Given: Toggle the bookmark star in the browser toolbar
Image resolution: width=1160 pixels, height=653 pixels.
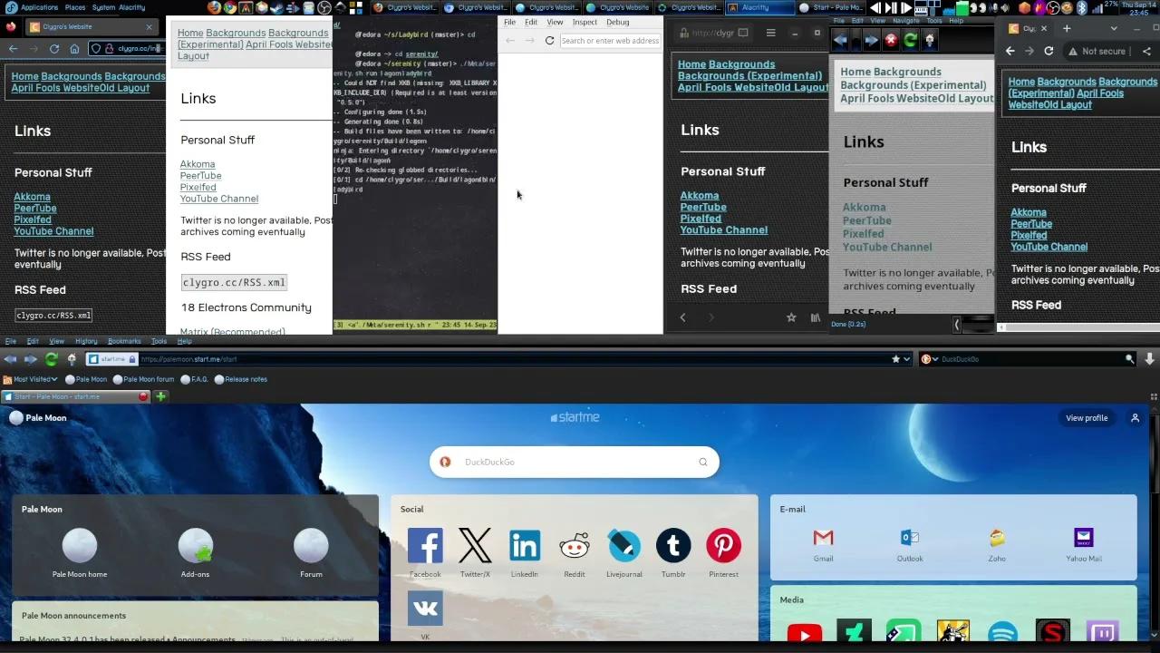Looking at the screenshot, I should [894, 359].
